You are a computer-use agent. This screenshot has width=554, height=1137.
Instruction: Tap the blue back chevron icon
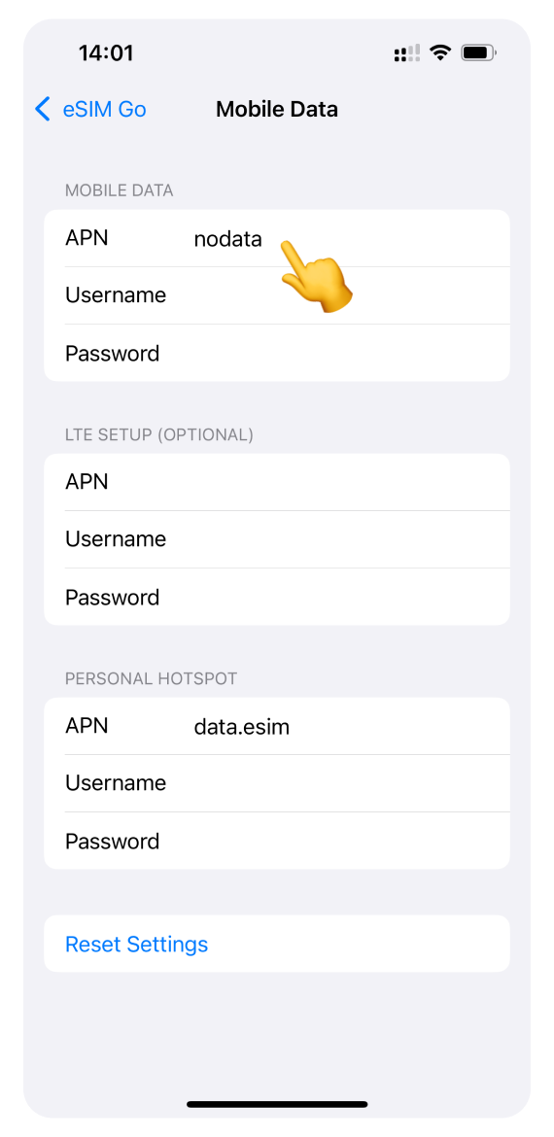(43, 110)
